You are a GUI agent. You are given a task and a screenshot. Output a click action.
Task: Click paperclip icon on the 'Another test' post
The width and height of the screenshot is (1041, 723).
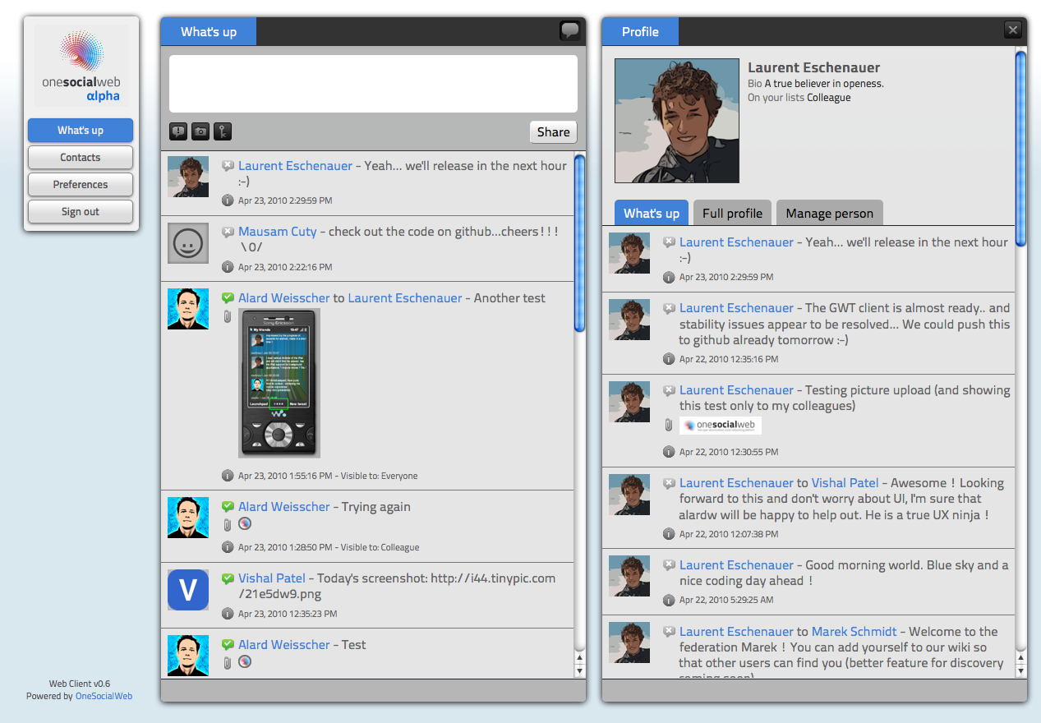(x=228, y=316)
